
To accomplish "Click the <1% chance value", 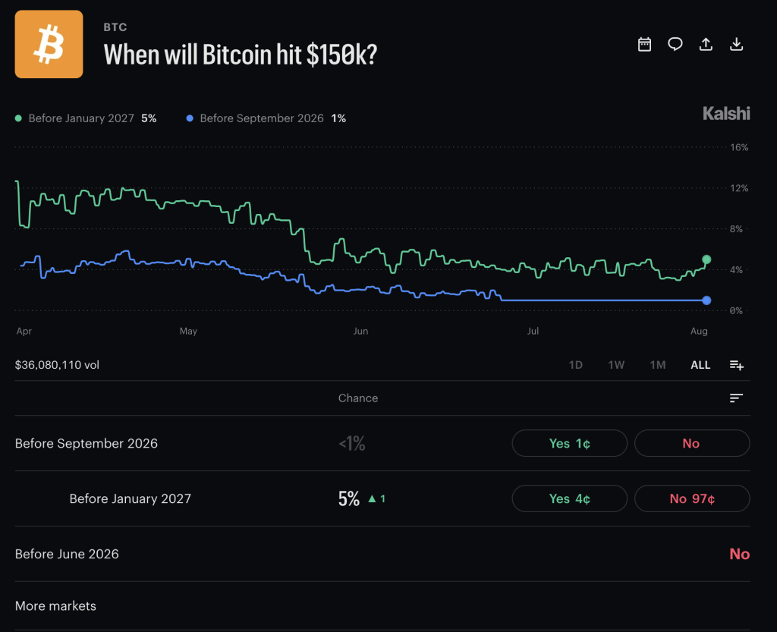I will tap(352, 443).
